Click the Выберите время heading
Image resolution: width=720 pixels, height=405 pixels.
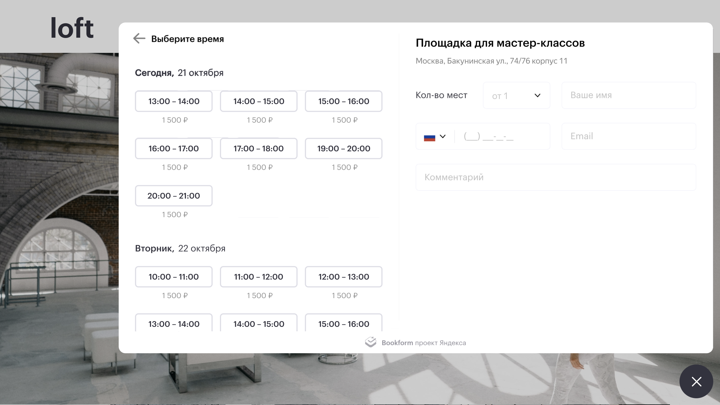(188, 39)
